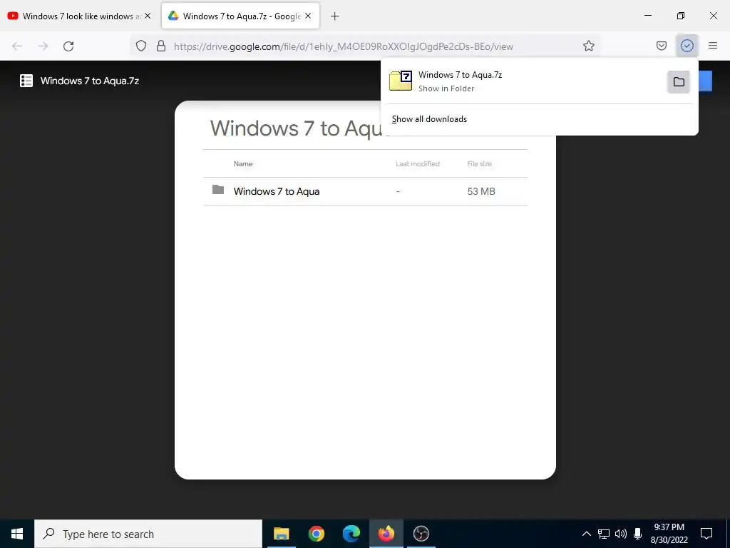The height and width of the screenshot is (548, 730).
Task: Open the Windows 7 to Aqua folder row
Action: click(365, 191)
